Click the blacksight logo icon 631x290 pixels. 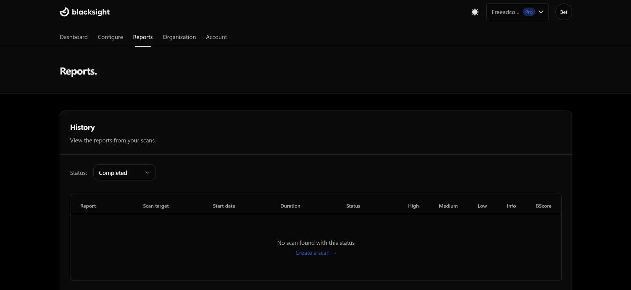click(64, 12)
